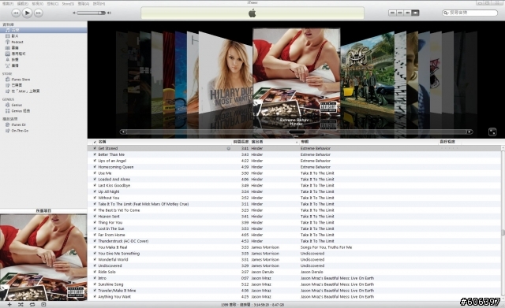
Task: Switch to album list view
Action: pos(400,13)
